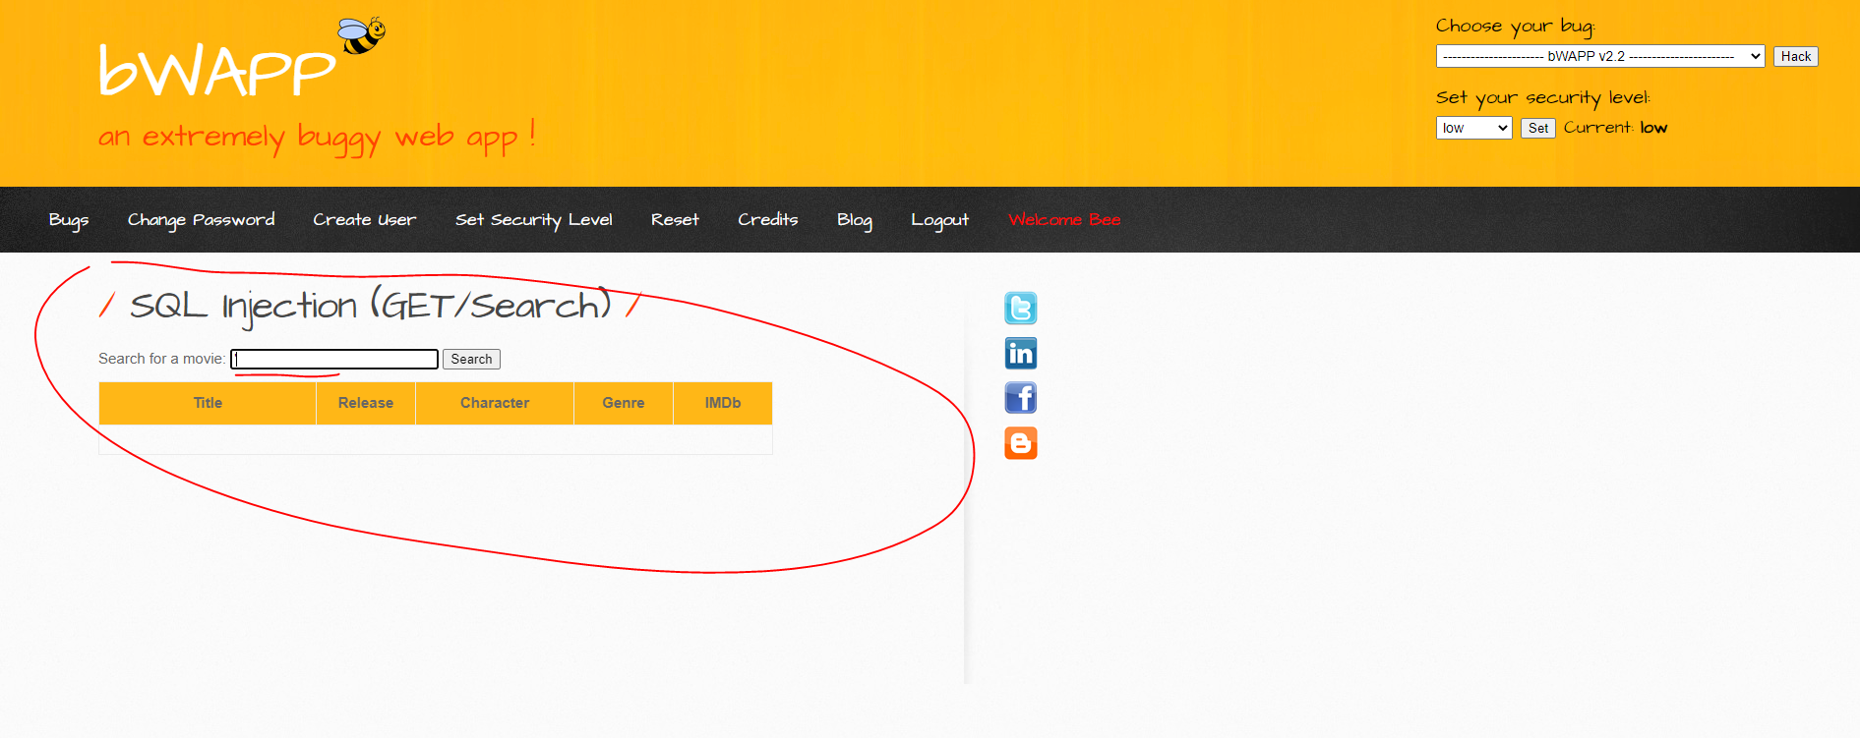Expand the bWAPP v2.2 bug dropdown

[1600, 56]
